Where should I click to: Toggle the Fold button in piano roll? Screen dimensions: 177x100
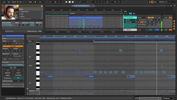[30, 41]
